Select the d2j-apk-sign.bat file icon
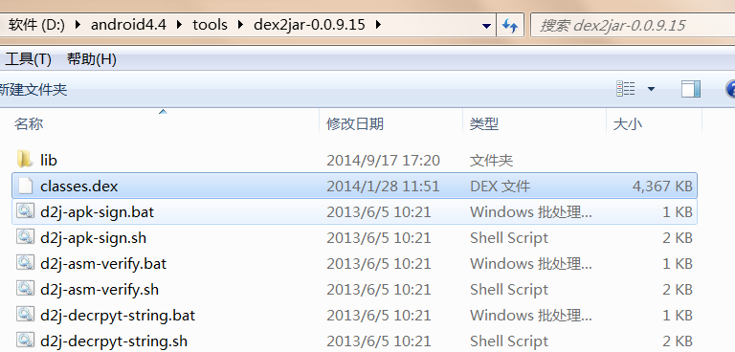The width and height of the screenshot is (735, 352). (x=25, y=211)
